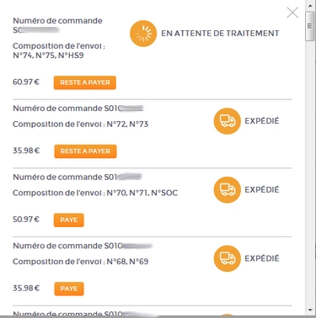
Task: Click the truck icon for order N°70, N°71, N°SOC
Action: [x=228, y=190]
